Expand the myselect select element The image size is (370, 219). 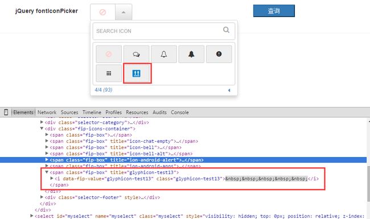coord(32,216)
